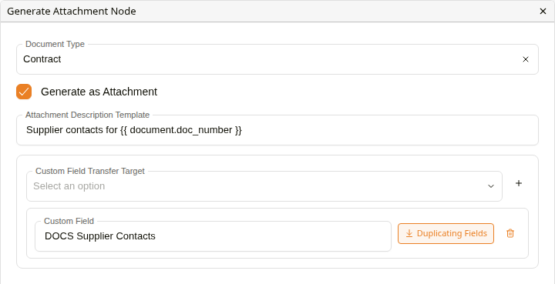The height and width of the screenshot is (284, 555).
Task: Toggle via the Generate as Attachment label
Action: pyautogui.click(x=99, y=92)
